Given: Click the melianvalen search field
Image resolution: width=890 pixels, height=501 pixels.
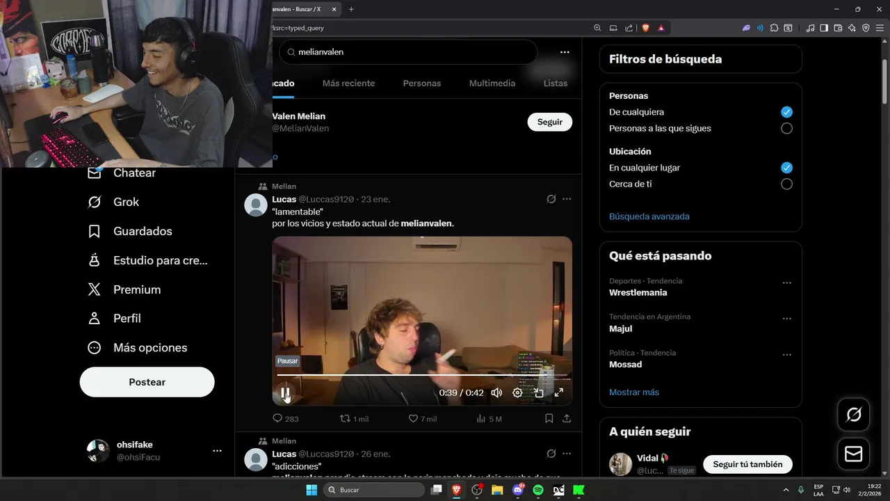Looking at the screenshot, I should [408, 52].
